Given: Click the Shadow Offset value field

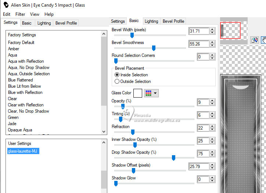Looking at the screenshot, I should (x=199, y=166).
